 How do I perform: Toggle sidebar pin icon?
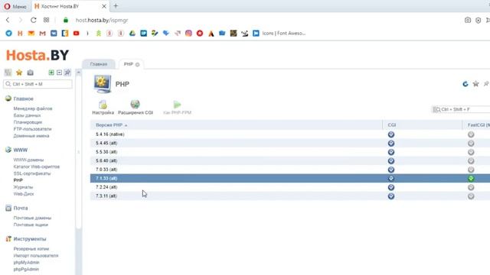(67, 73)
